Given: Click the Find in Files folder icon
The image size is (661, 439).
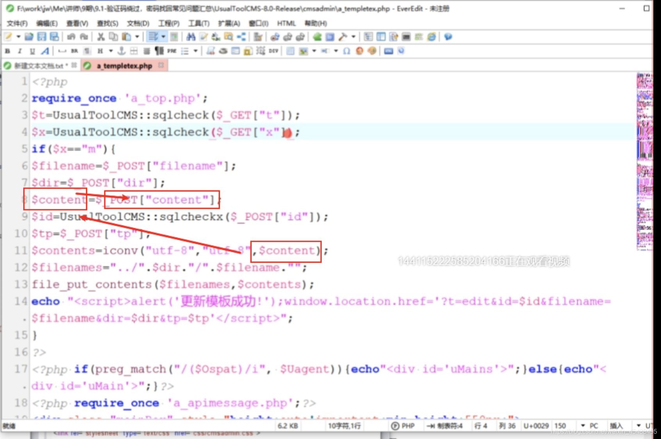Looking at the screenshot, I should click(x=229, y=37).
